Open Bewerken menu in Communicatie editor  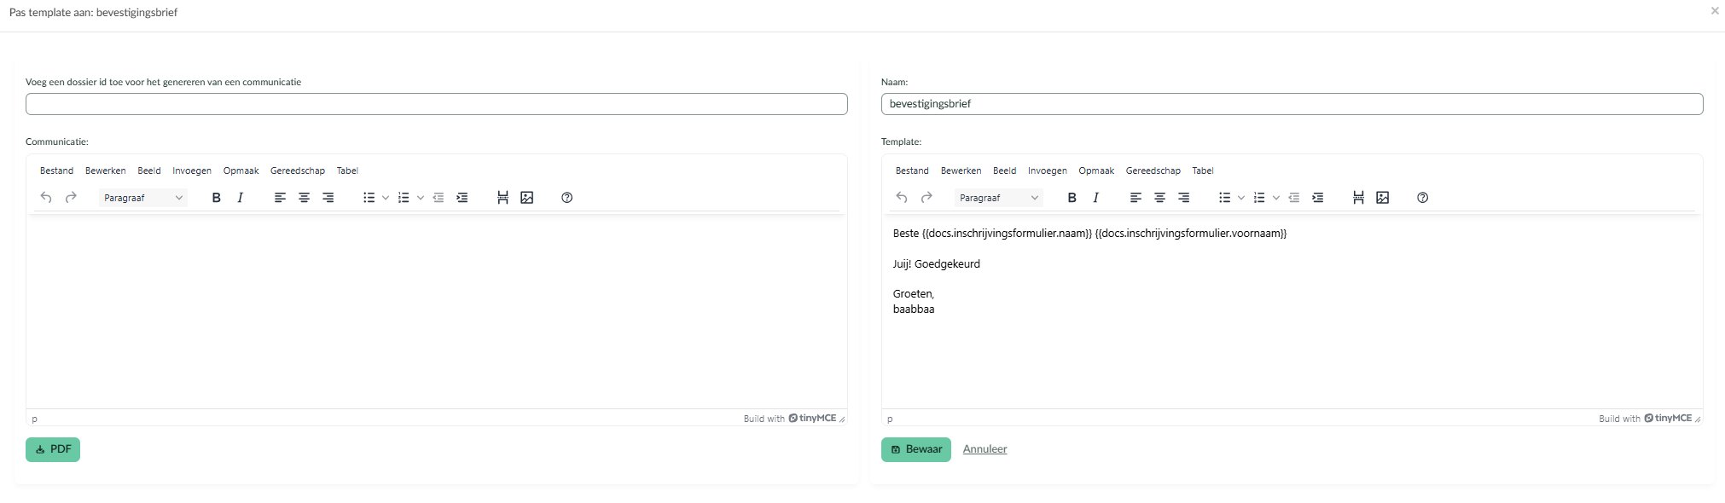point(106,171)
